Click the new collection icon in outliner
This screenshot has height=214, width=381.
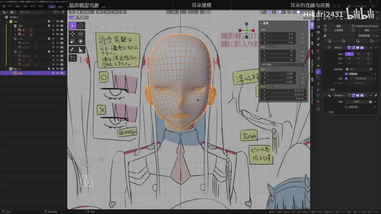tap(63, 12)
